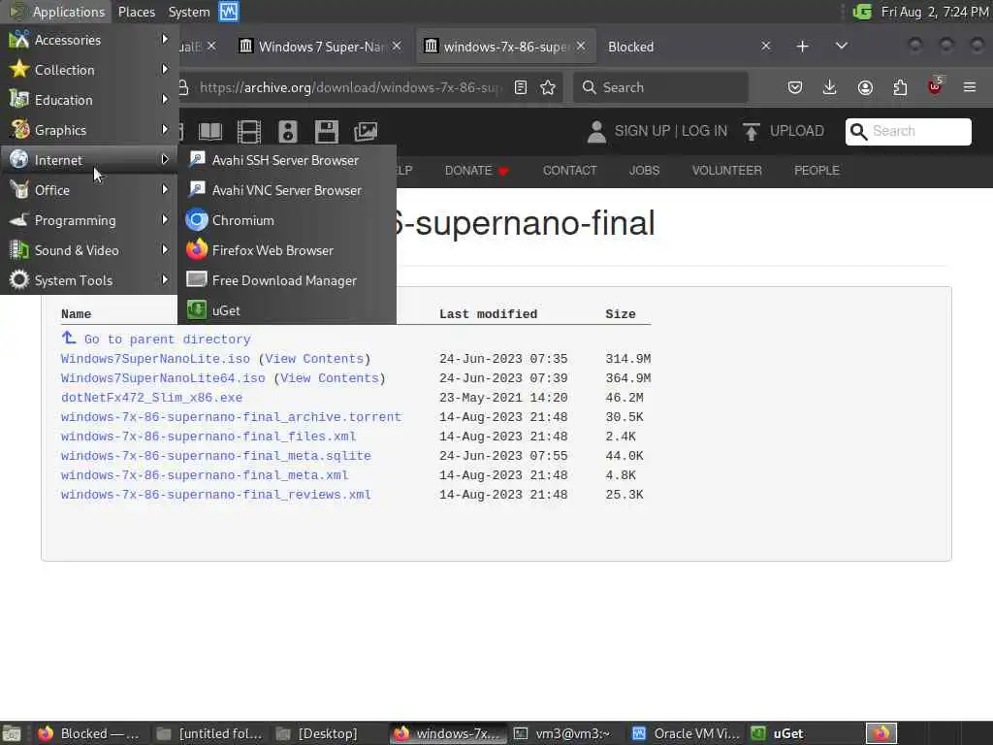Click the Firefox search box

pyautogui.click(x=660, y=87)
